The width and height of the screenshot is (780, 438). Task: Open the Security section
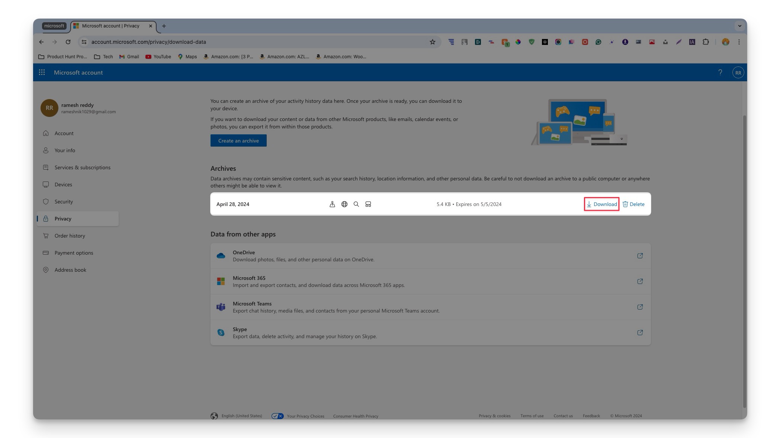[x=77, y=202]
